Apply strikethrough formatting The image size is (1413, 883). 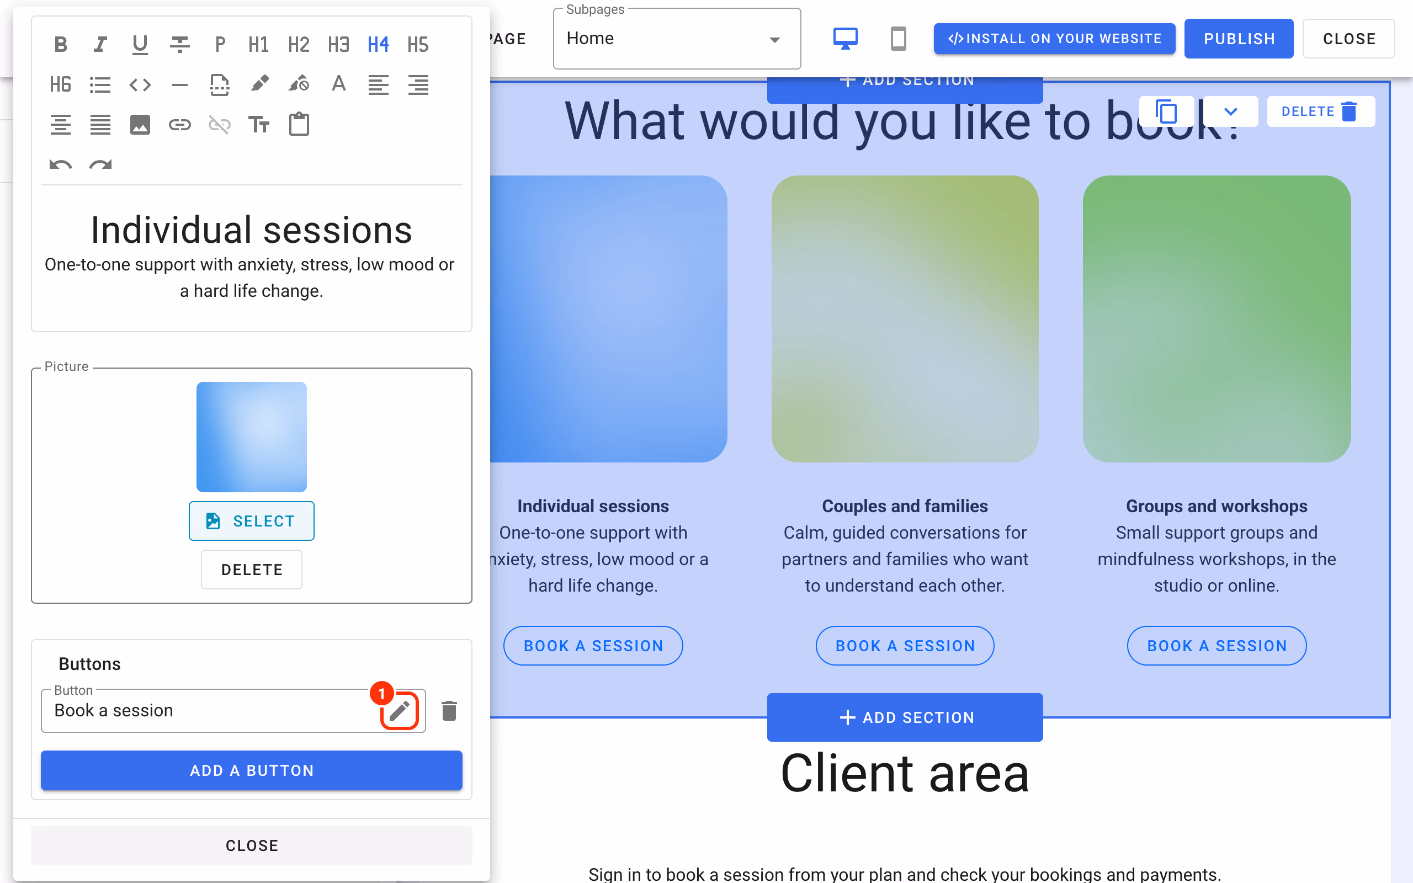coord(180,44)
